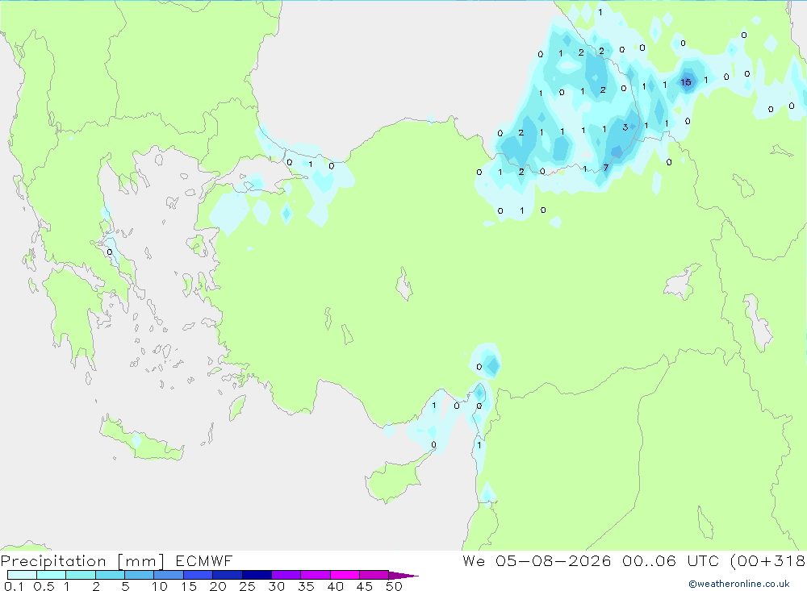Screen dimensions: 807x591
Task: Click the legend scale label '5'
Action: point(125,586)
